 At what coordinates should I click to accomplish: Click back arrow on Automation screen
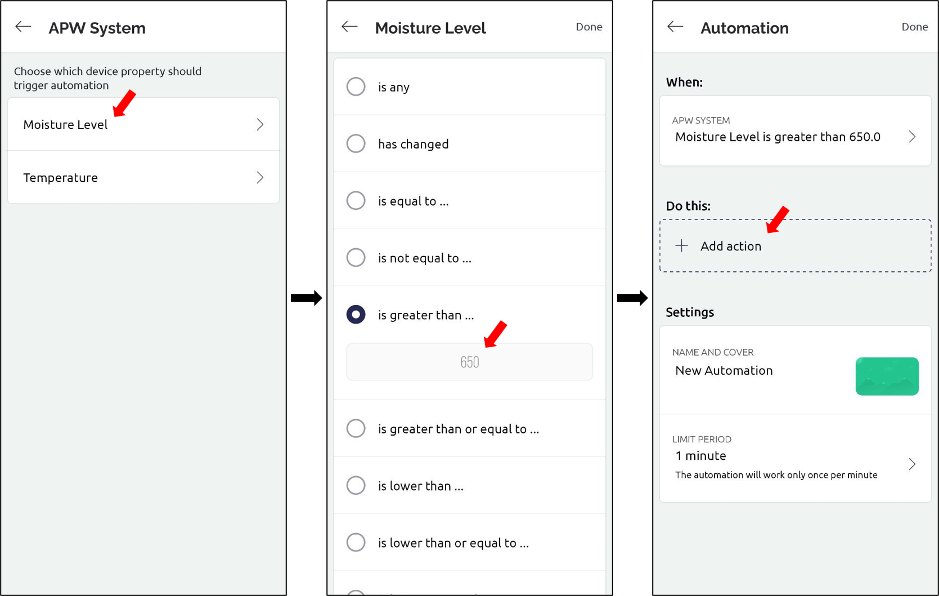tap(675, 27)
